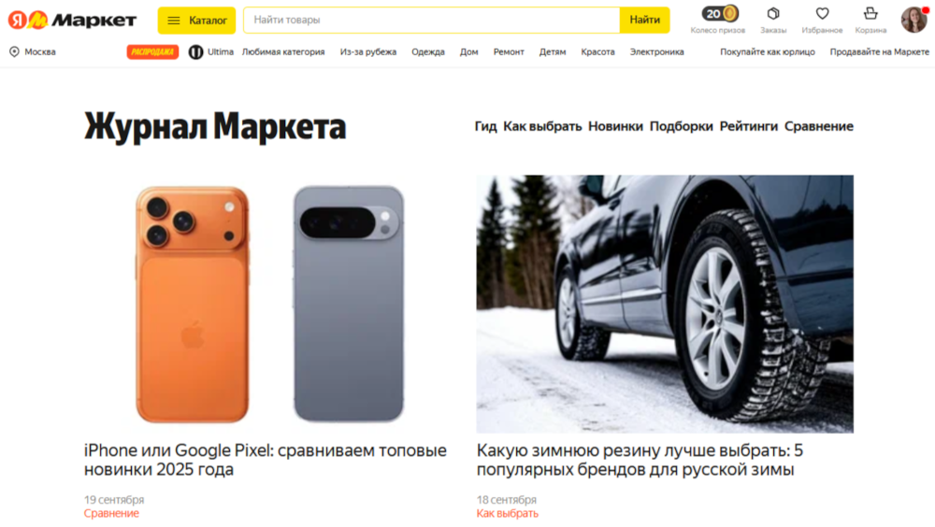The width and height of the screenshot is (935, 527).
Task: Click the Найти search button
Action: (644, 21)
